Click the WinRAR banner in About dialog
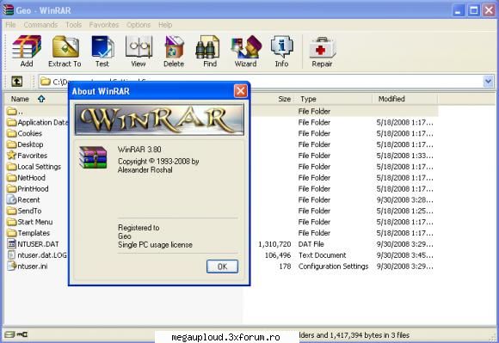The height and width of the screenshot is (343, 499). (159, 119)
